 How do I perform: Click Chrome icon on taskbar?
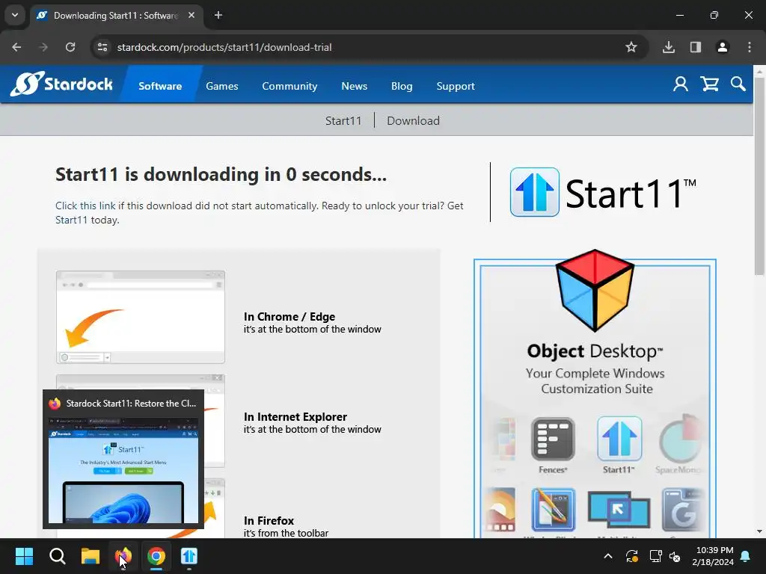[x=156, y=556]
